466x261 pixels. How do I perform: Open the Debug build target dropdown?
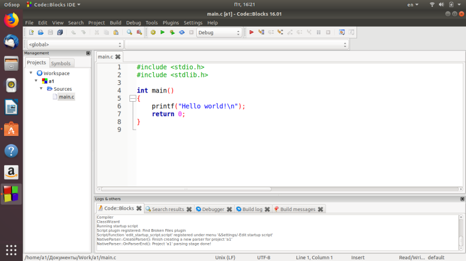219,33
